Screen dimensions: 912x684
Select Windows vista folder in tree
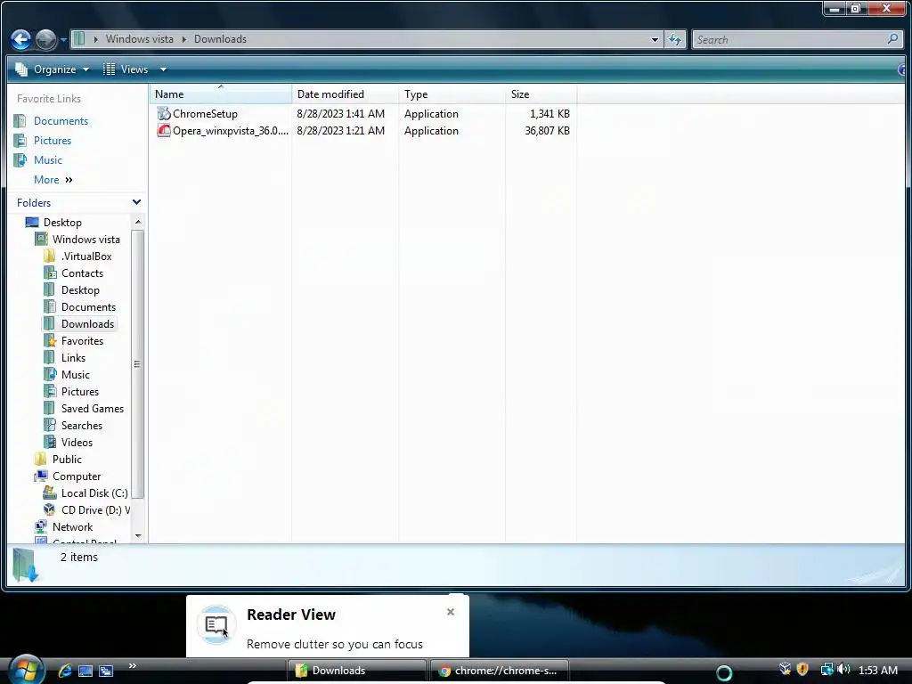click(86, 240)
